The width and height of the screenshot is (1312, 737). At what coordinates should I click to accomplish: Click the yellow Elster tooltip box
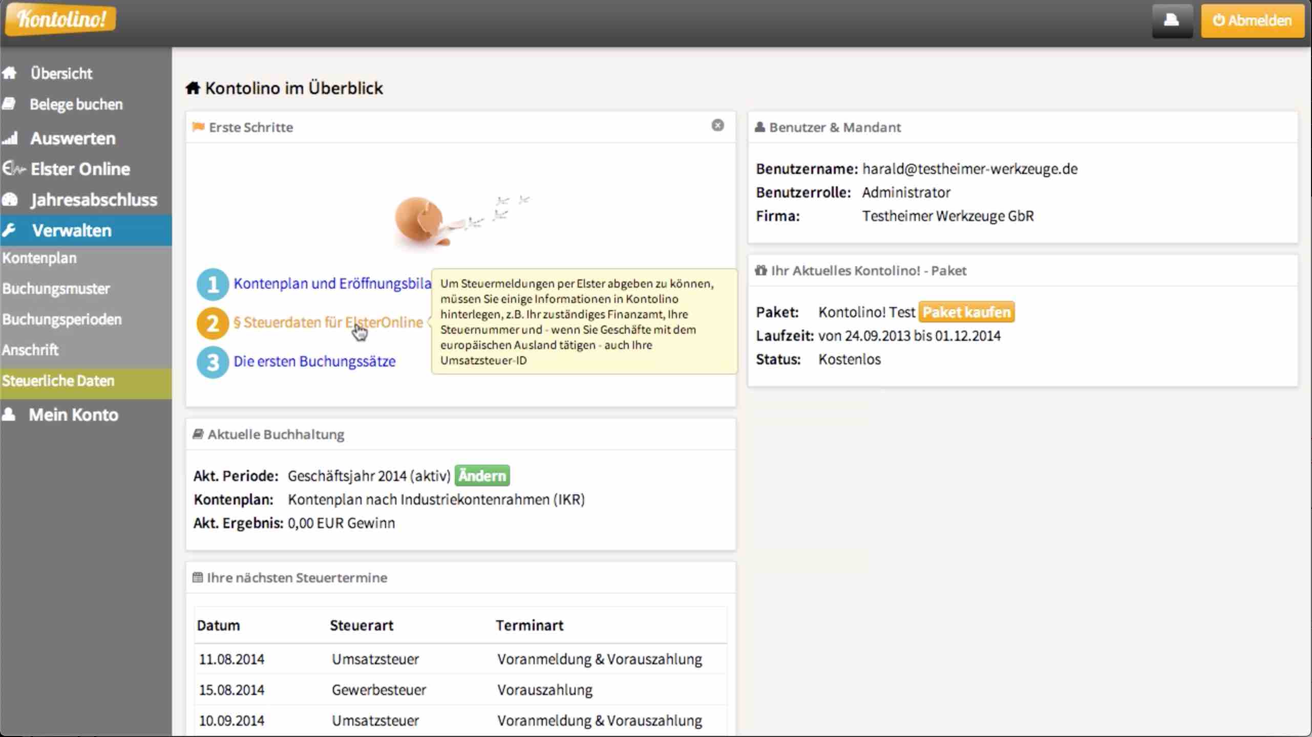click(x=584, y=321)
